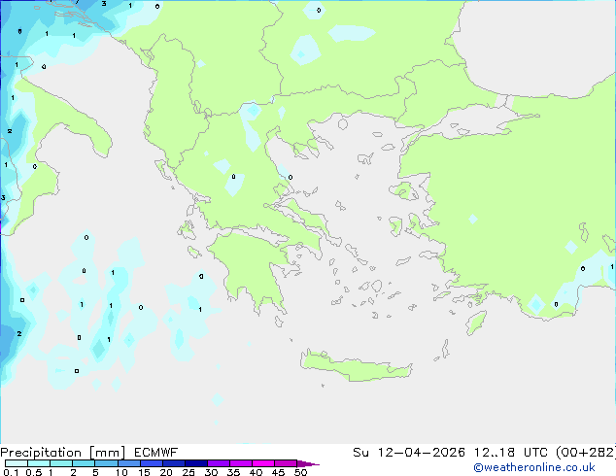Click the 0.1–0.5 mm legend swatch

[x=17, y=463]
